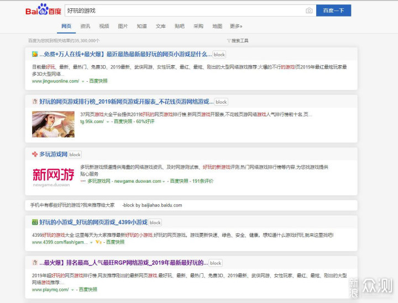Click the 新网游 logo thumbnail
The height and width of the screenshot is (303, 398).
(53, 176)
